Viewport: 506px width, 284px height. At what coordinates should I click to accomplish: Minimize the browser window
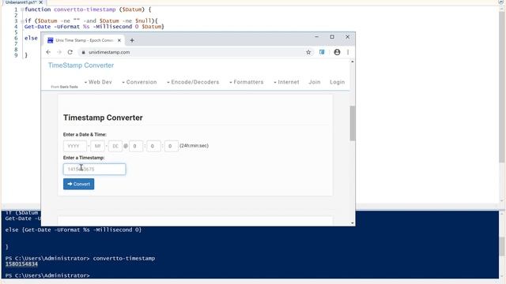point(316,37)
